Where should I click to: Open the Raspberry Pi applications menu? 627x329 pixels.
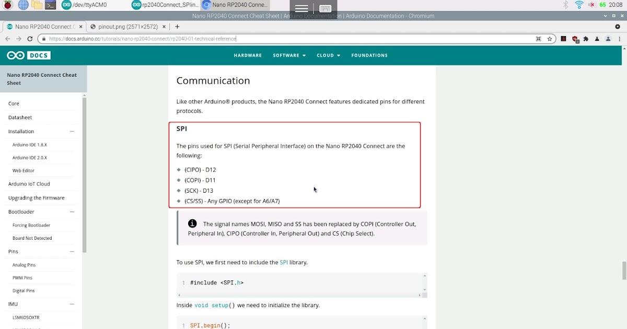coord(7,5)
